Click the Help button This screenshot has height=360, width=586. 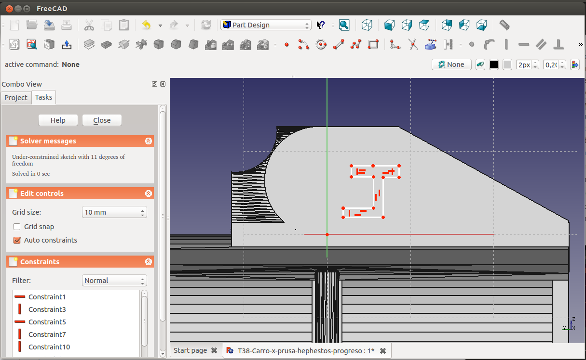click(58, 120)
